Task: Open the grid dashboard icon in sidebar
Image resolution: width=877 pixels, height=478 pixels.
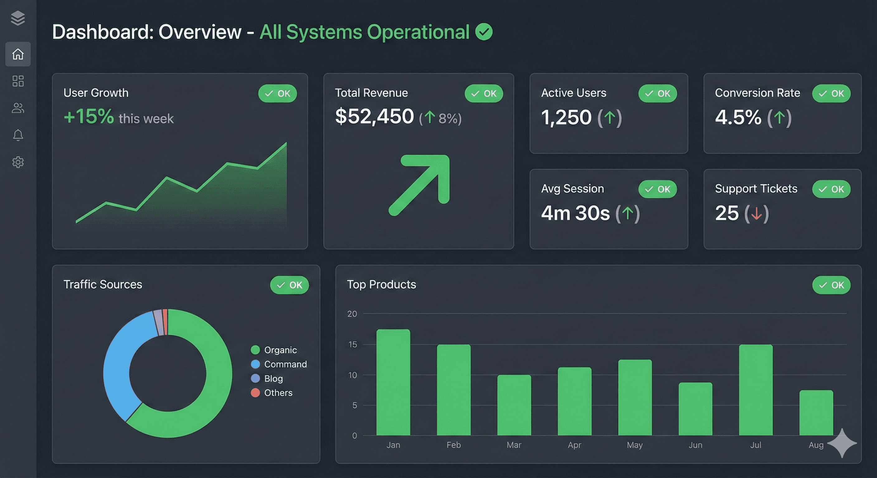Action: (x=18, y=81)
